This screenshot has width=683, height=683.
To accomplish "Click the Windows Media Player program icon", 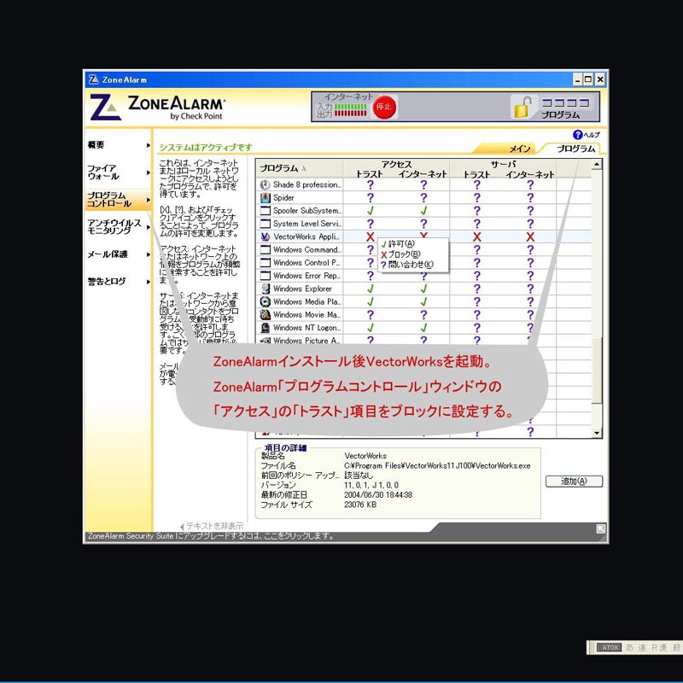I will (x=265, y=302).
